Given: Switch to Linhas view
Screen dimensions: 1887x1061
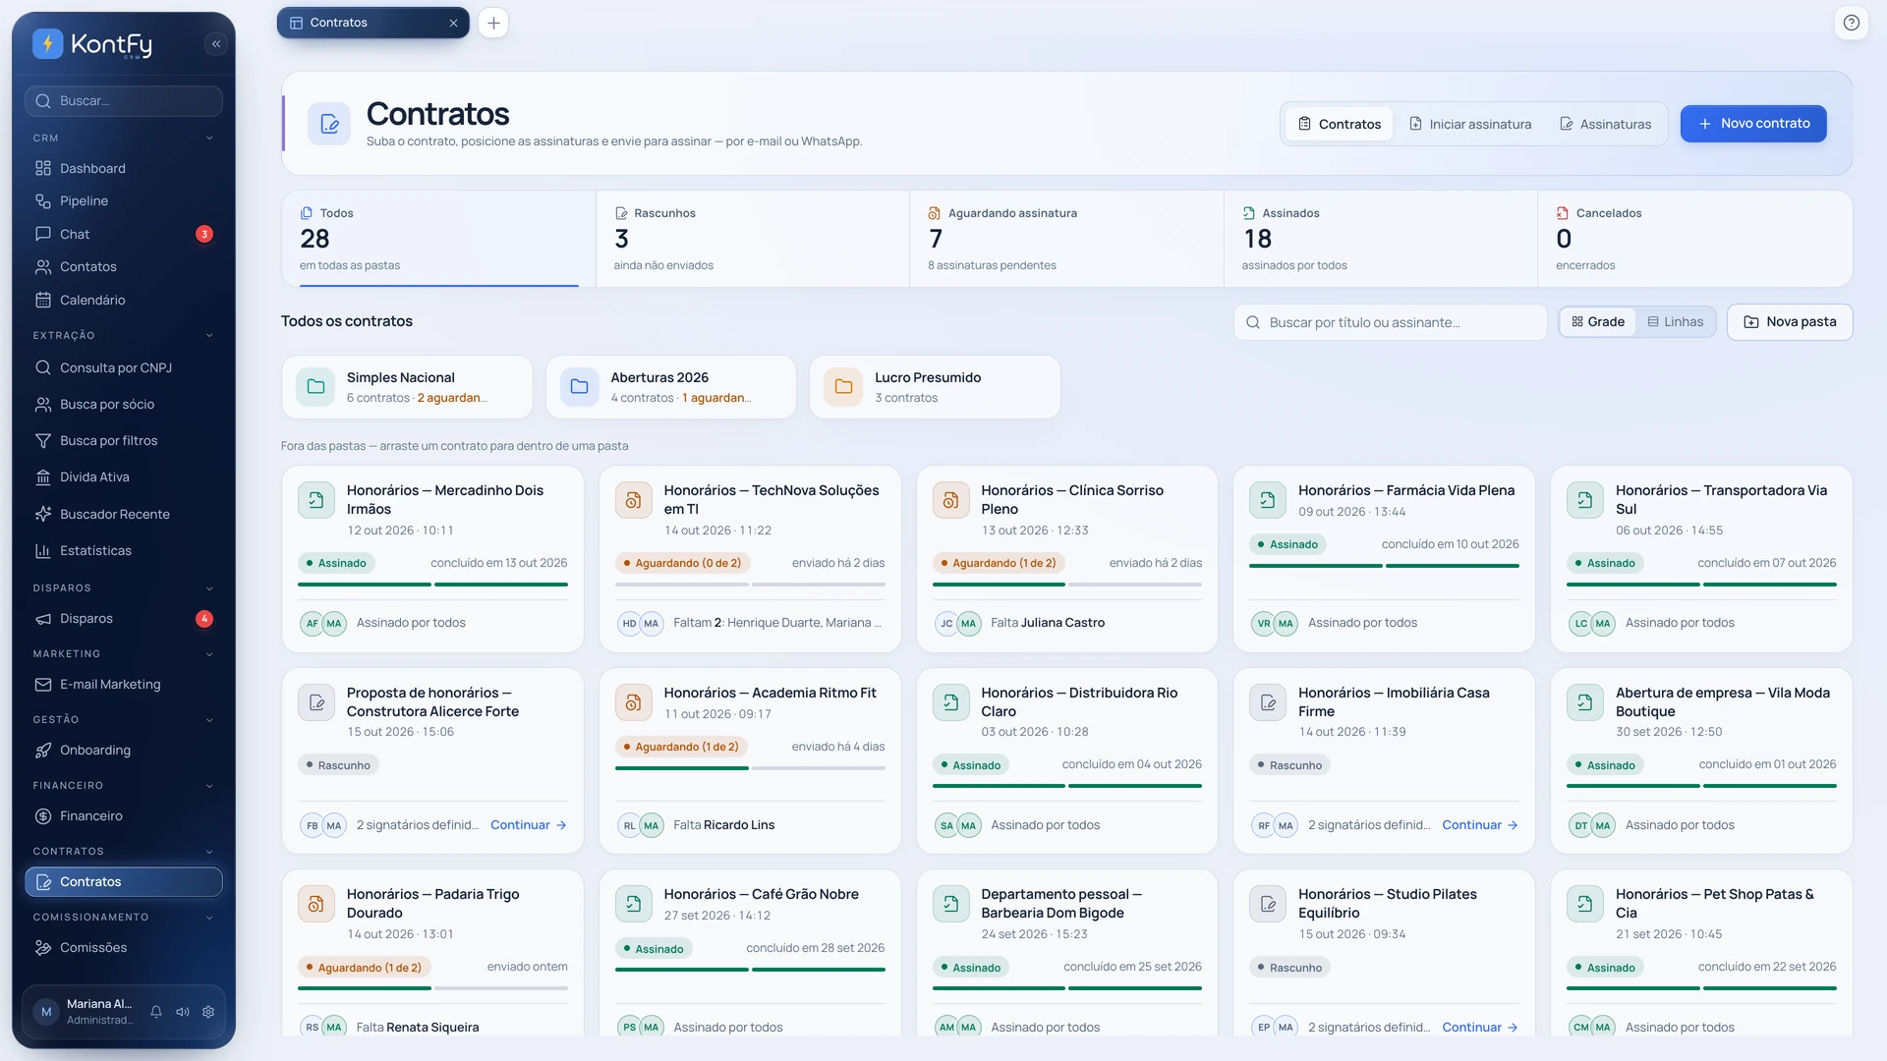Looking at the screenshot, I should point(1676,322).
